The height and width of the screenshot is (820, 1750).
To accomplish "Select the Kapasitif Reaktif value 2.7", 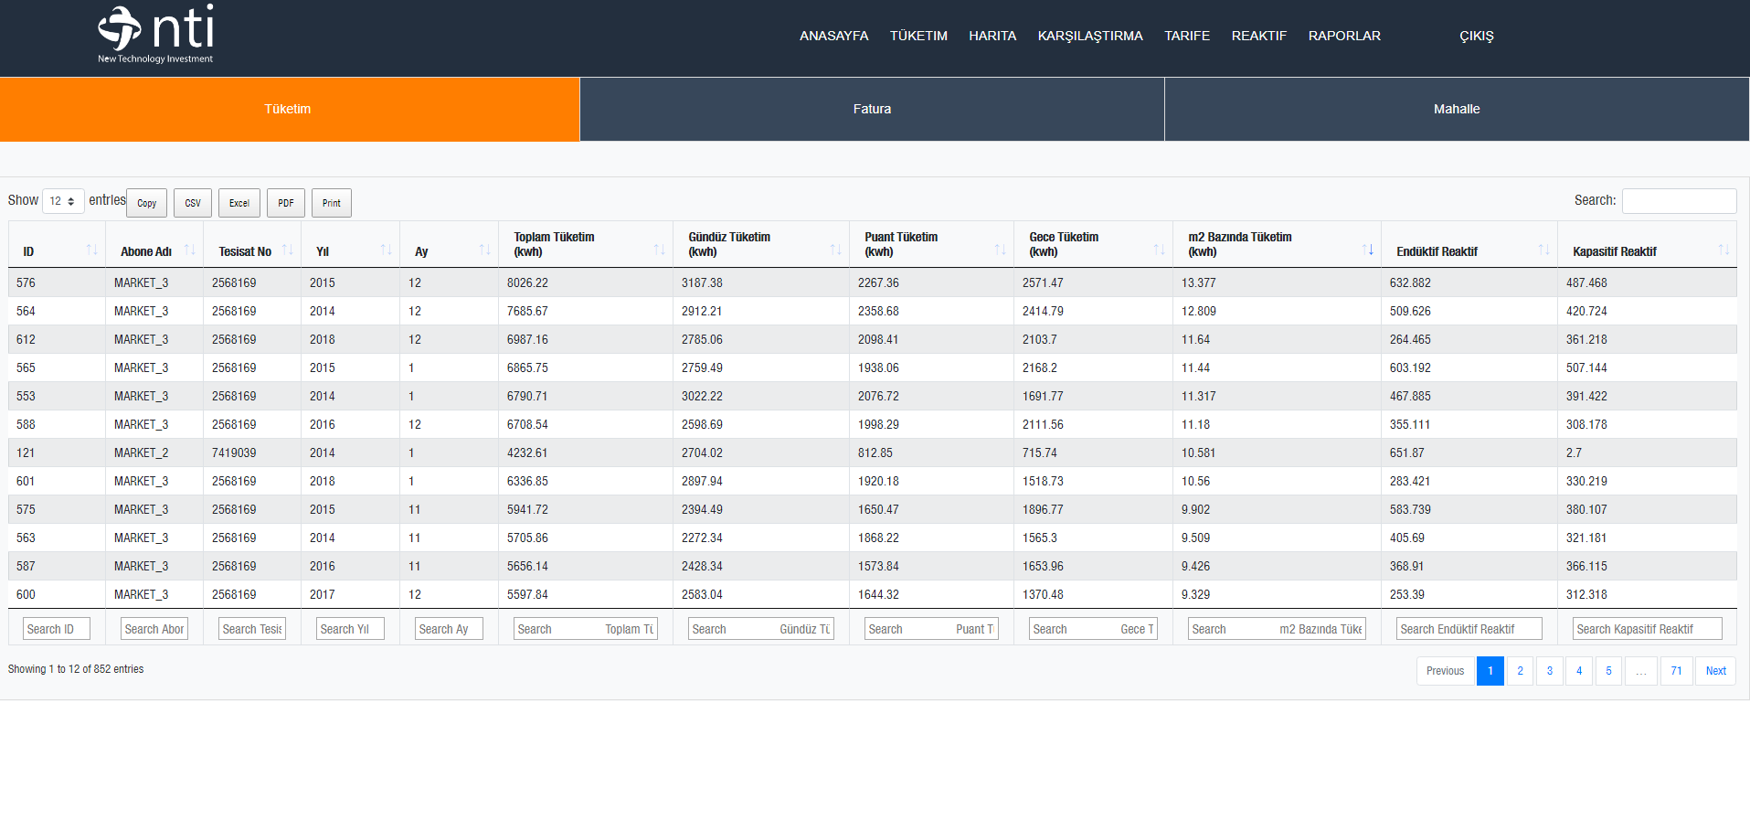I will pos(1573,453).
